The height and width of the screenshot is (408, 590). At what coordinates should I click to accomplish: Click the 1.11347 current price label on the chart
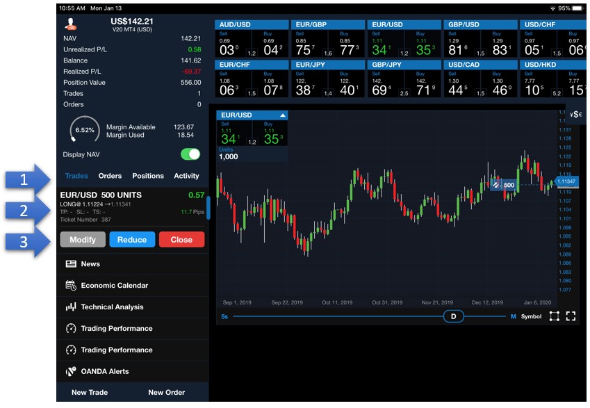tap(566, 181)
